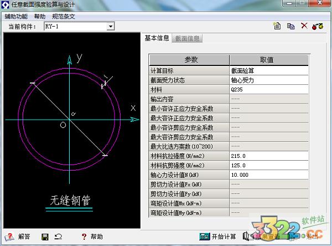This screenshot has height=246, width=332.
Task: Select the 材料抗拉强度 parameter row
Action: 189,156
